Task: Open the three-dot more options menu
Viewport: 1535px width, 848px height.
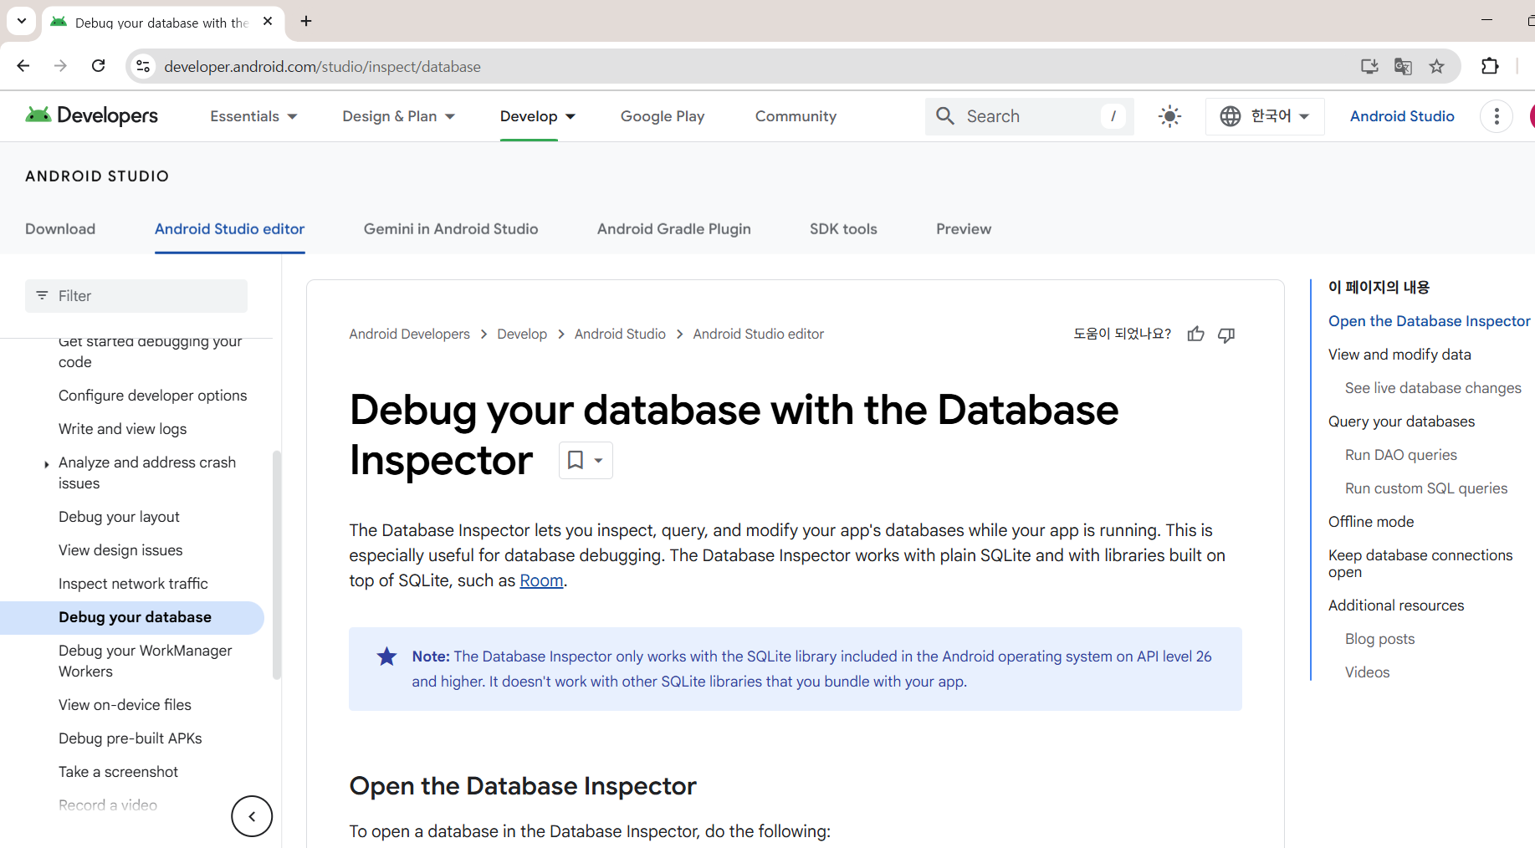Action: [1497, 116]
